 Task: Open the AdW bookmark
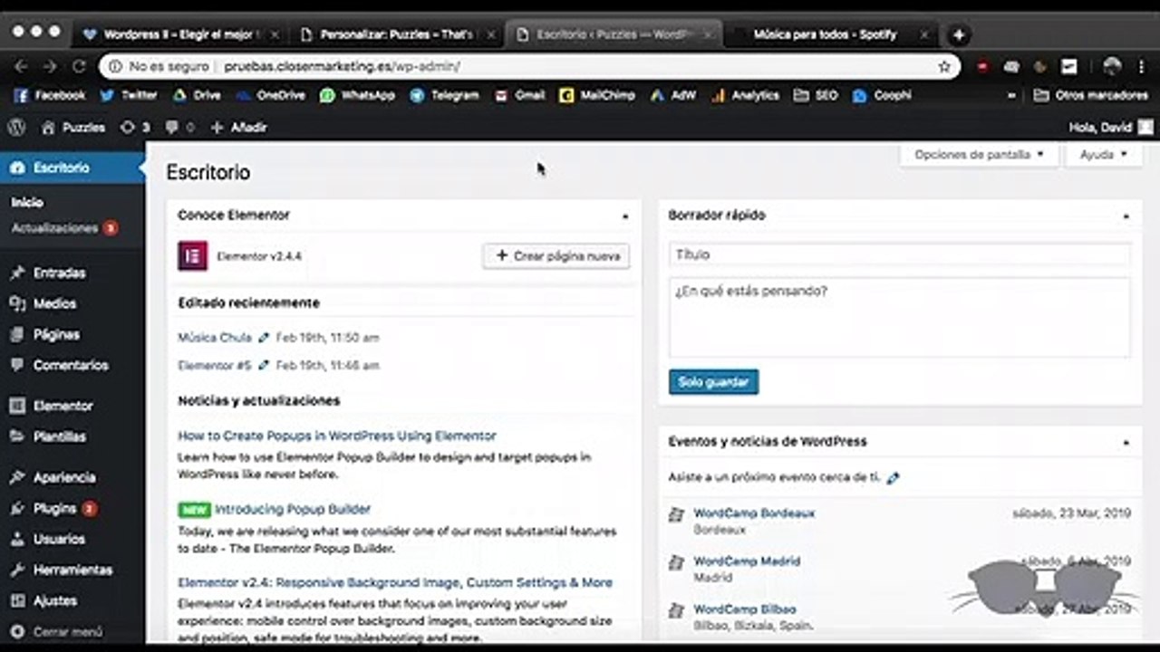[x=673, y=95]
